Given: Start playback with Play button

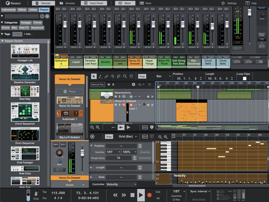Looking at the screenshot, I should click(141, 195).
